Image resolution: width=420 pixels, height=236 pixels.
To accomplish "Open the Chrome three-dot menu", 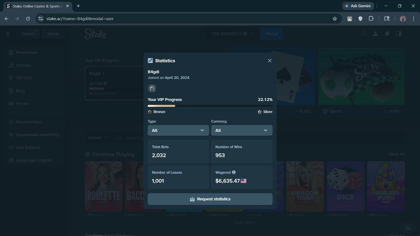I will (413, 19).
